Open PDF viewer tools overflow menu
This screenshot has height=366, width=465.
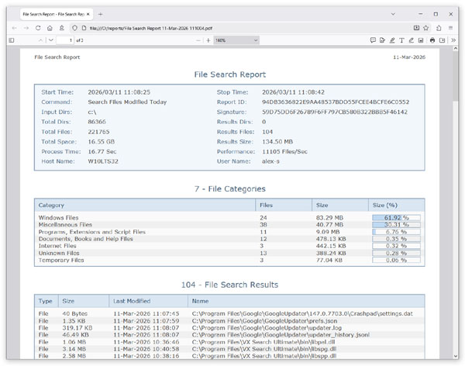point(453,40)
